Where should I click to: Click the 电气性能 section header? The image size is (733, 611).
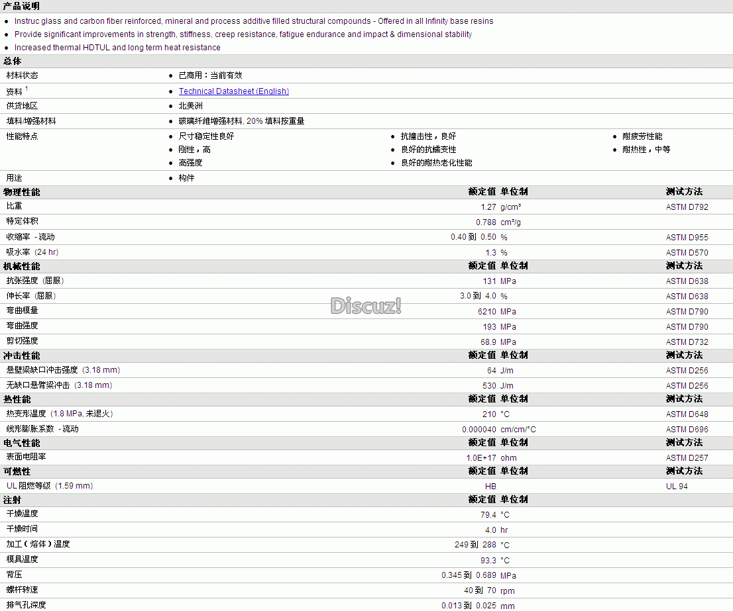point(21,443)
